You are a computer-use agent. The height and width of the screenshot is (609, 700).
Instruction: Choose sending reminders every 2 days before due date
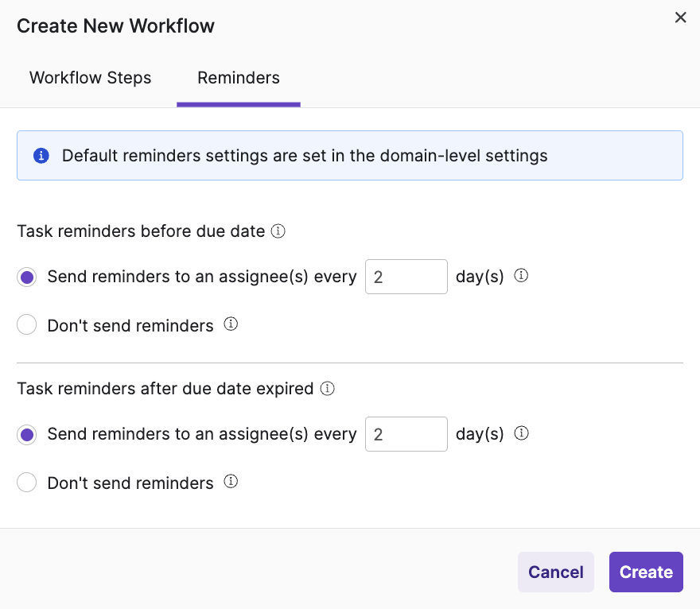tap(26, 276)
